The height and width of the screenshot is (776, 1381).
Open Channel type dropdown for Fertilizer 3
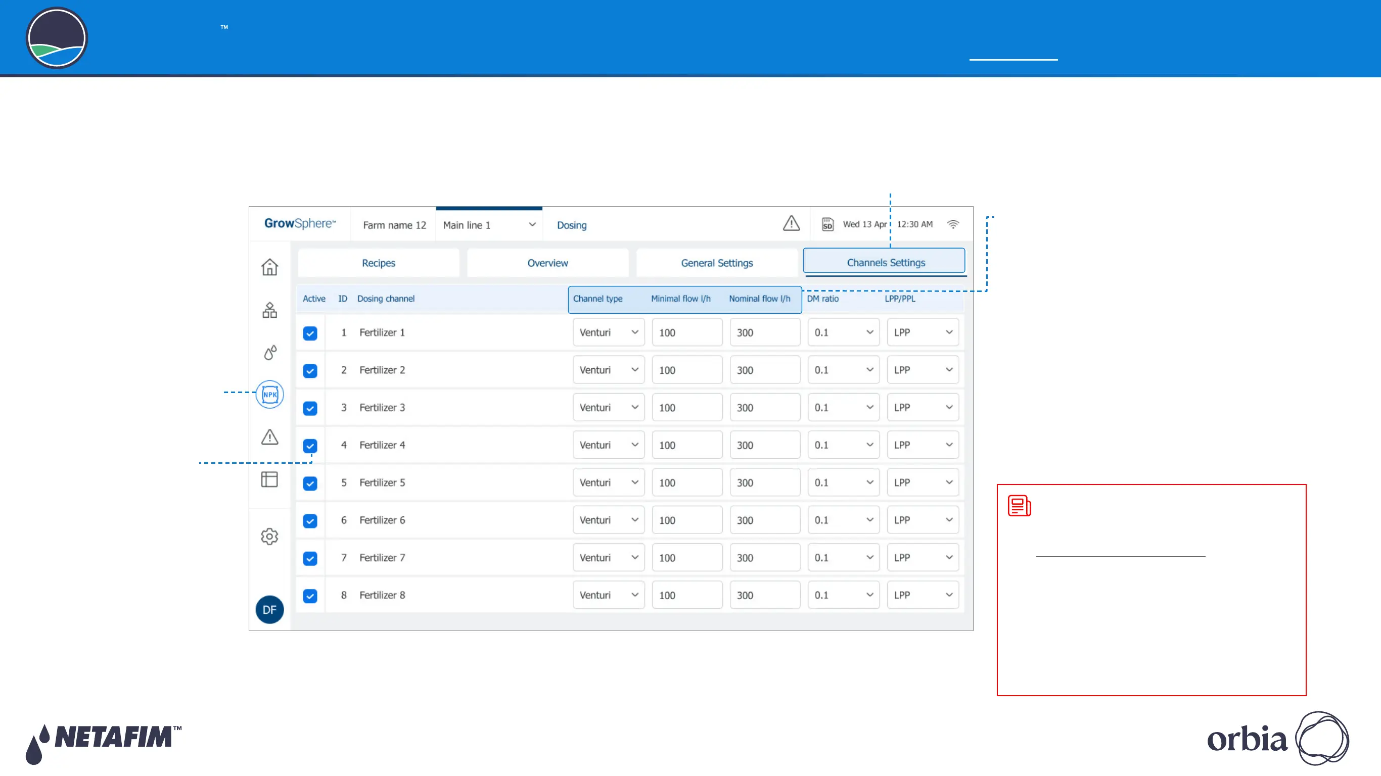coord(609,407)
